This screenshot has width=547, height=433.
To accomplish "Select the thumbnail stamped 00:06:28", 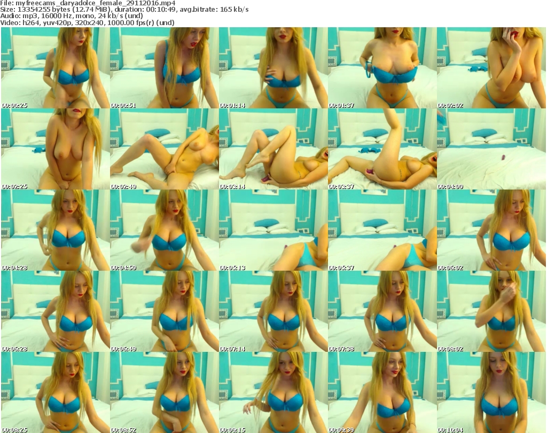I will pos(56,311).
